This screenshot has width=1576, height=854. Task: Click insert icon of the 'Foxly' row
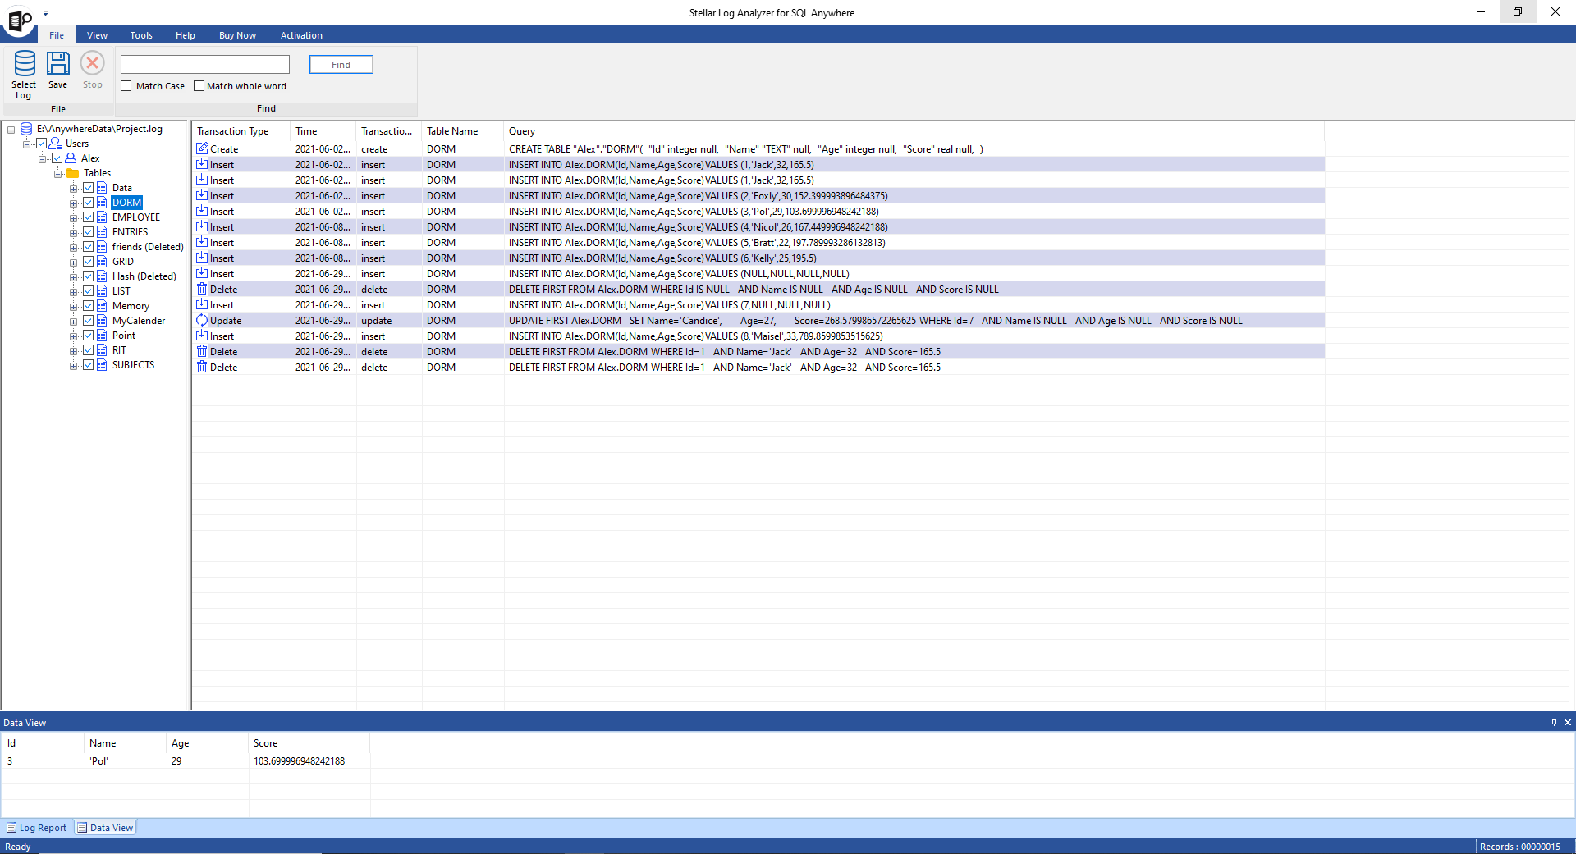[x=202, y=195]
